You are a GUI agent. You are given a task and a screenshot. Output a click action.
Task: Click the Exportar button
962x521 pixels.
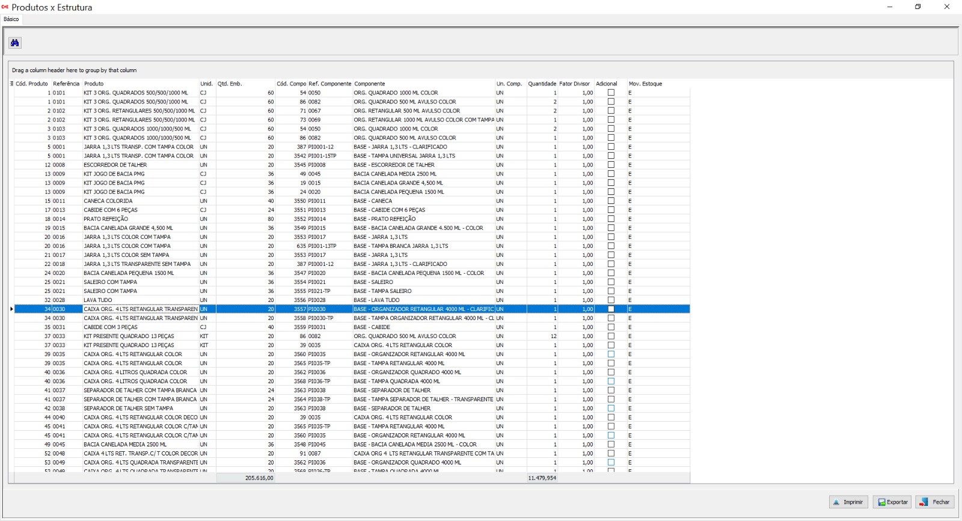click(x=892, y=502)
